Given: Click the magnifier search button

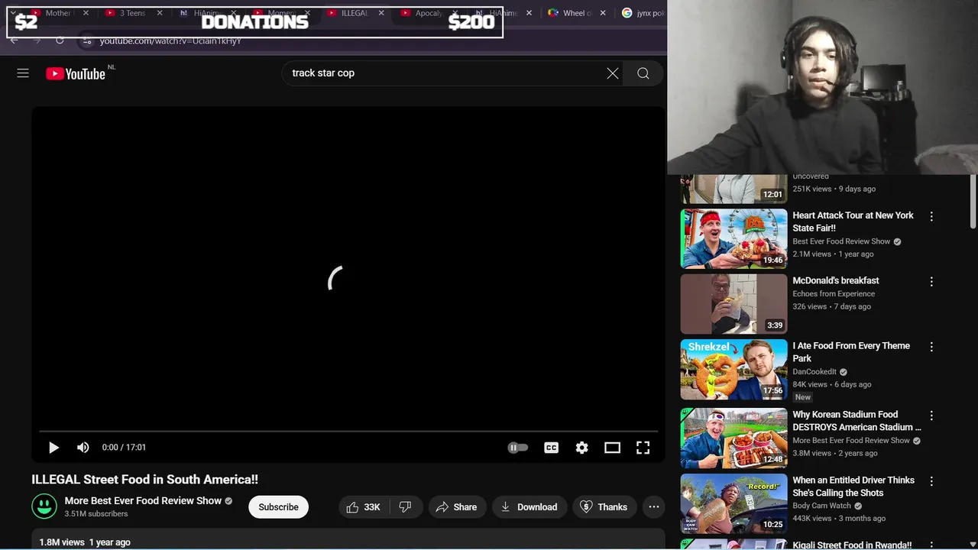Looking at the screenshot, I should click(643, 73).
